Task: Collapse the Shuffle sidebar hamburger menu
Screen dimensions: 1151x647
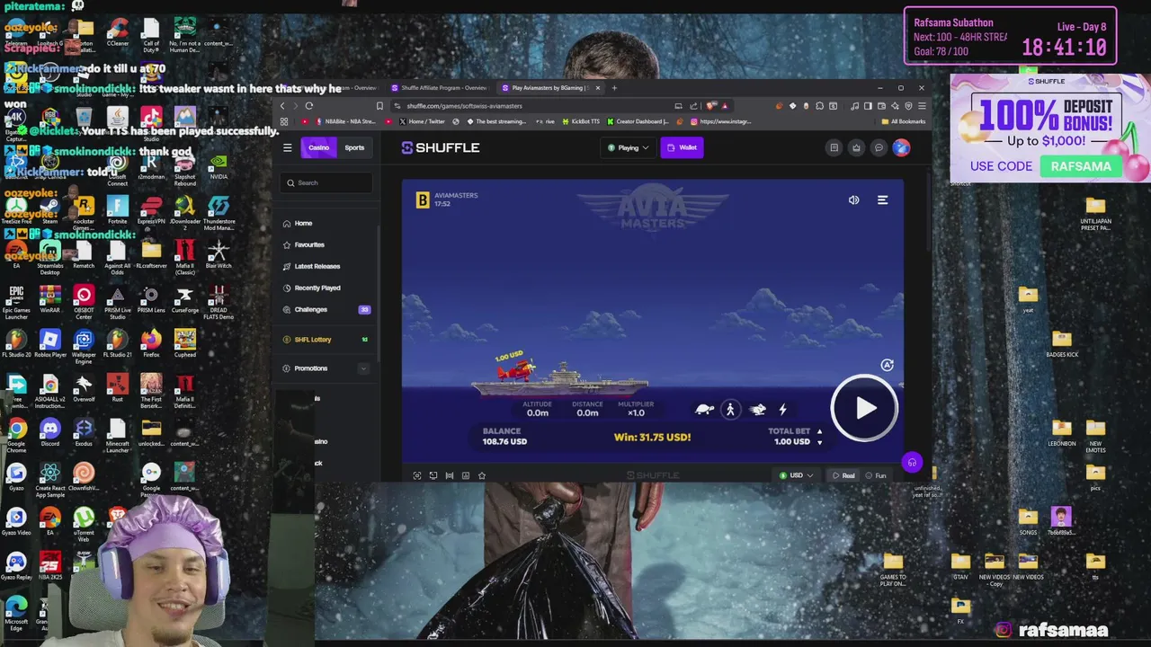Action: coord(288,147)
